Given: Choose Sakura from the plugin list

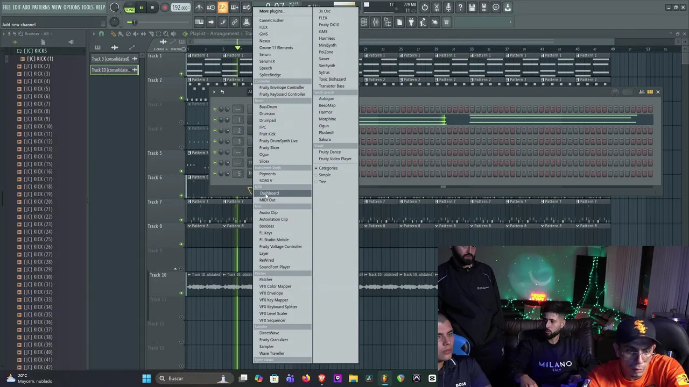Looking at the screenshot, I should [325, 140].
